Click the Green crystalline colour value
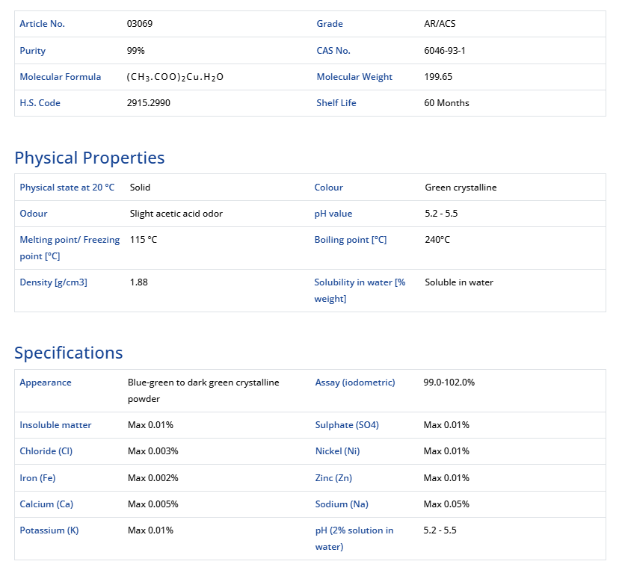Screen dimensions: 622x579 [x=461, y=188]
